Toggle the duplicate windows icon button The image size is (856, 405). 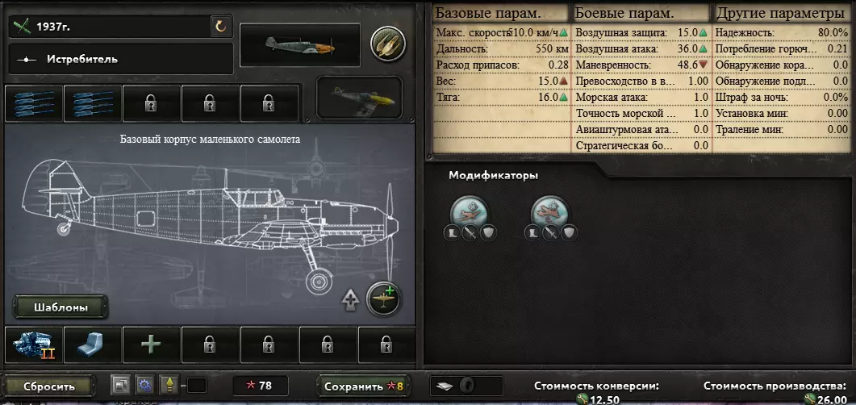click(121, 386)
